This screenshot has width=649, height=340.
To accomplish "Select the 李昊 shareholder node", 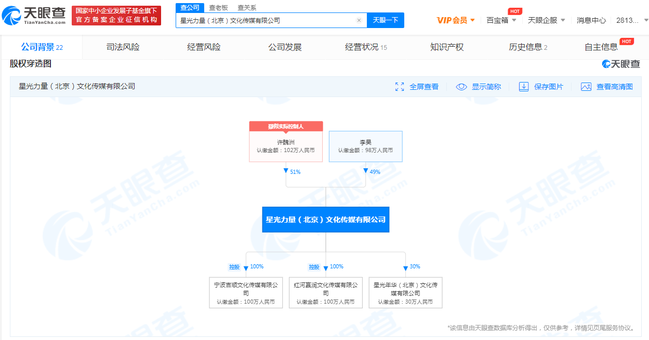I will click(x=366, y=146).
